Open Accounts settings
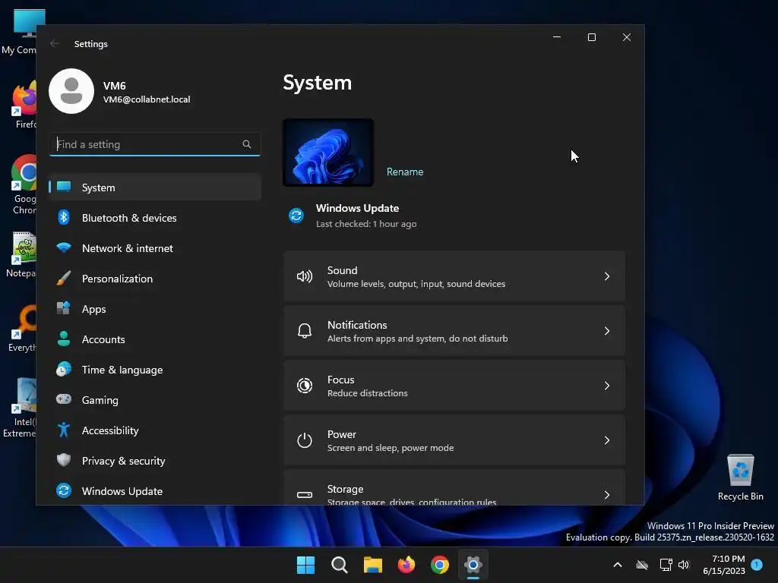This screenshot has width=778, height=583. [x=155, y=339]
